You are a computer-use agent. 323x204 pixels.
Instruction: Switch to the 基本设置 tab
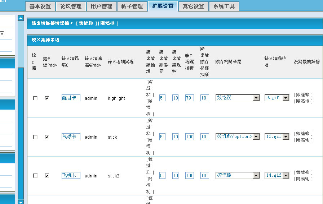point(40,6)
